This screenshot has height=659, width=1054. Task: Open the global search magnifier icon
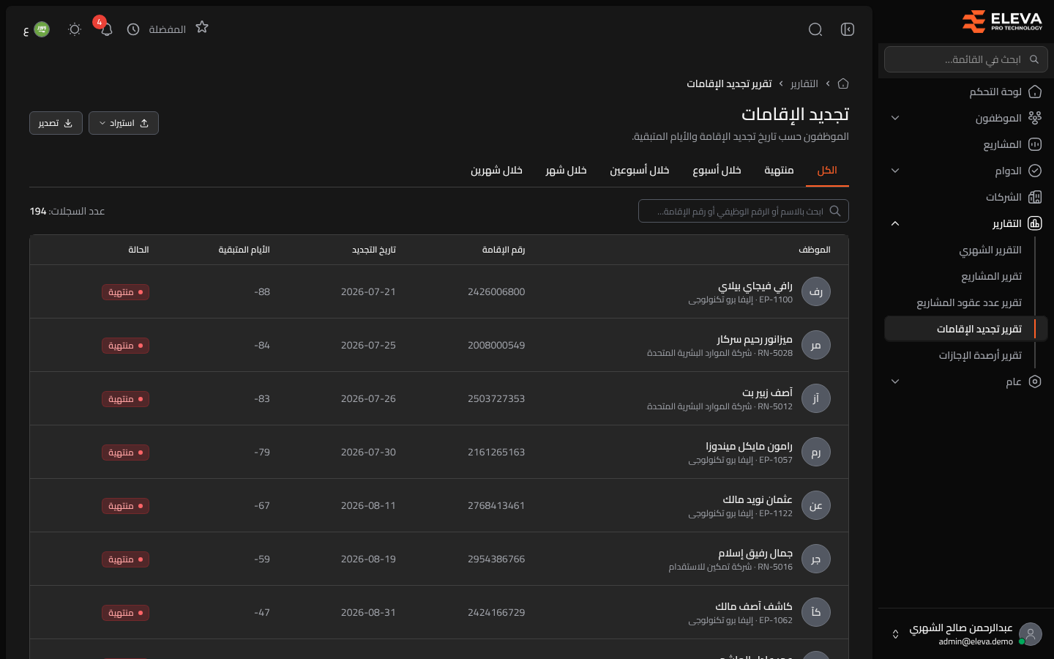tap(815, 29)
